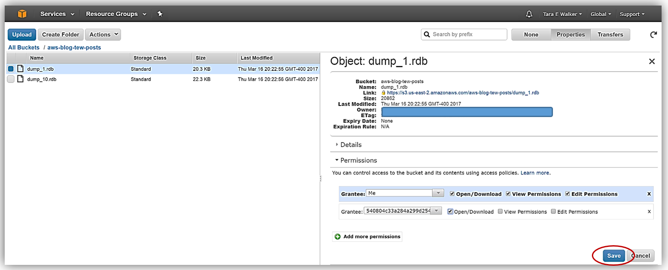Open the Me grantee dropdown
Image resolution: width=668 pixels, height=270 pixels.
point(438,194)
